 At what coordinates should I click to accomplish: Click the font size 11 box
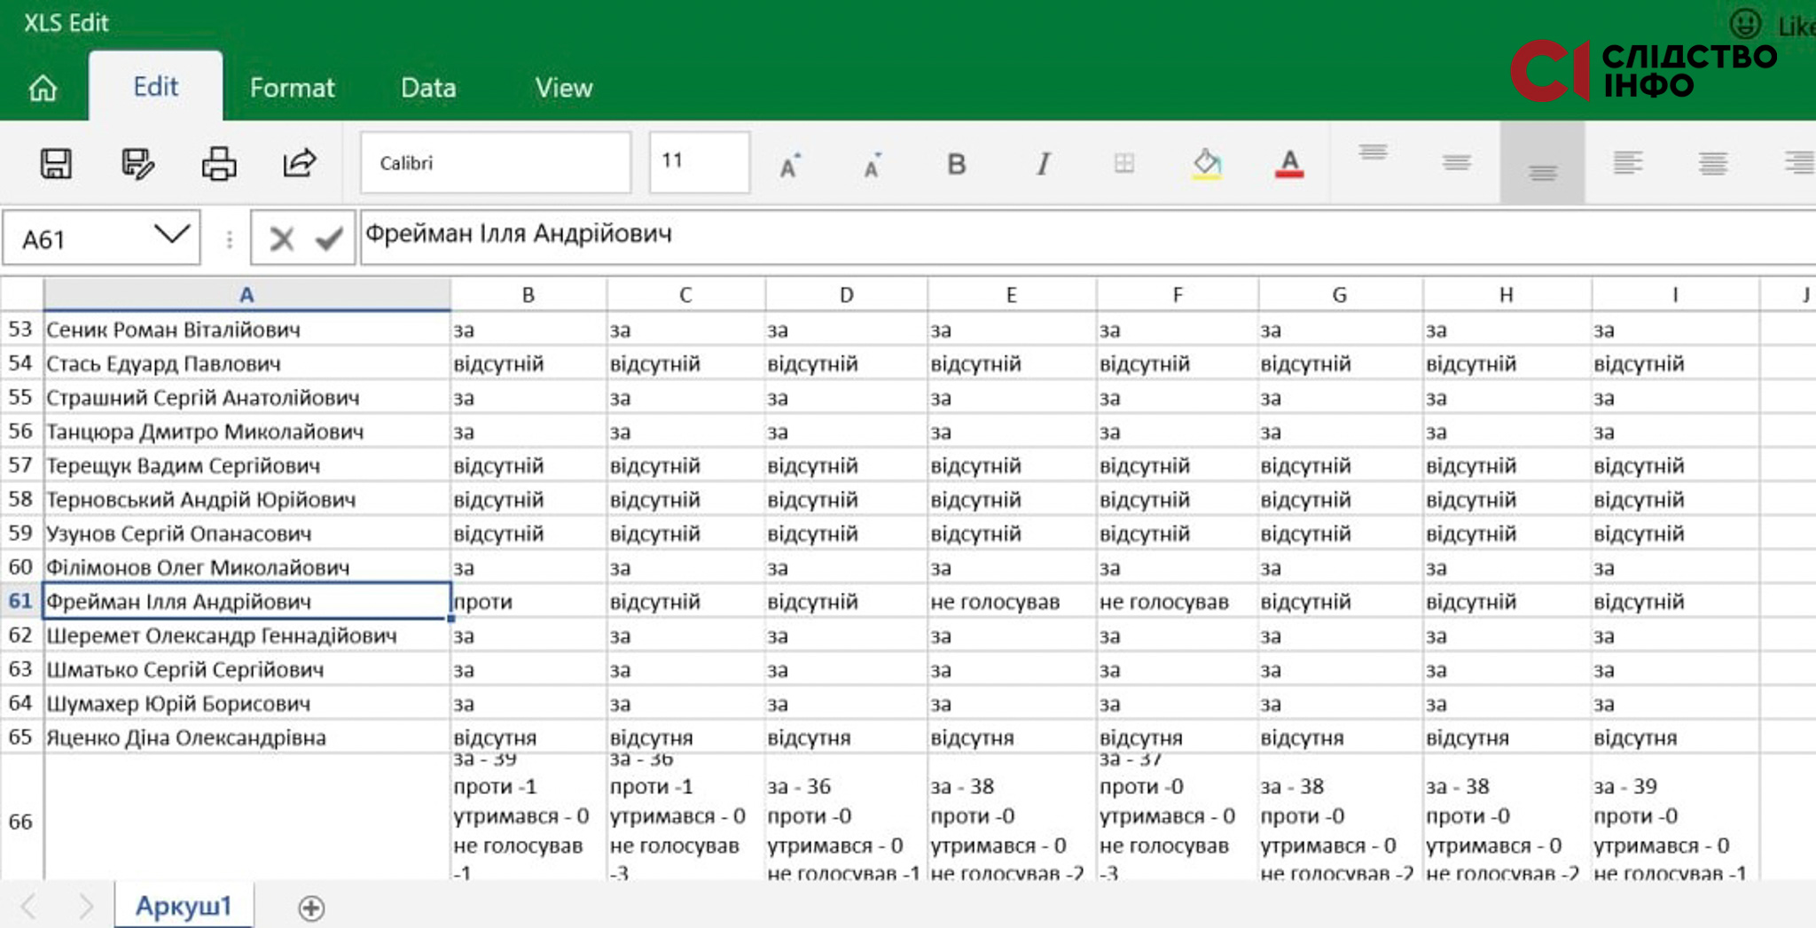[700, 162]
